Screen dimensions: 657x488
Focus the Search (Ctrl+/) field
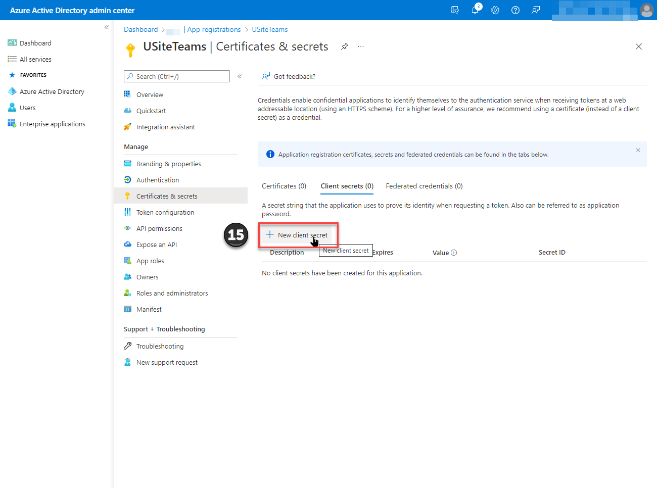177,76
